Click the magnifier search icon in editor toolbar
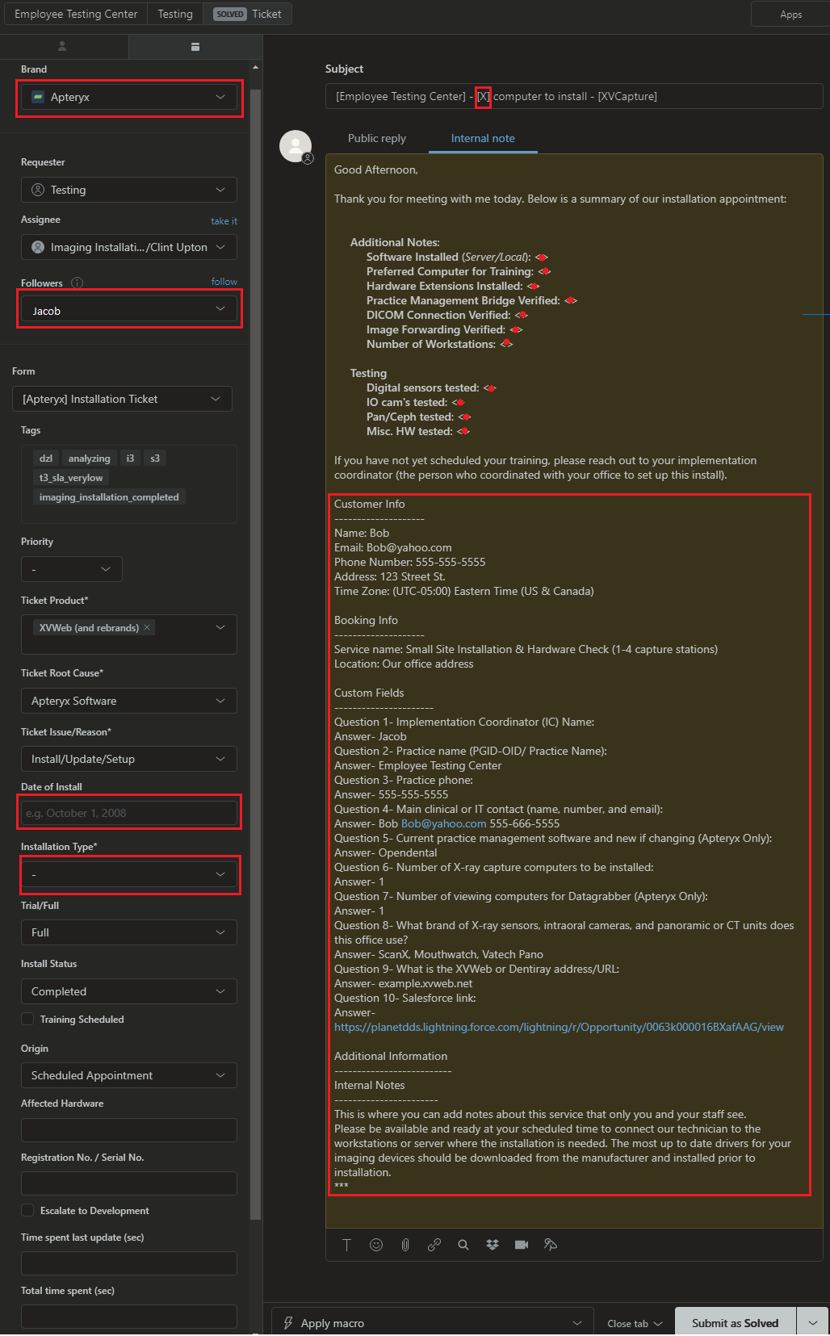 click(463, 1245)
